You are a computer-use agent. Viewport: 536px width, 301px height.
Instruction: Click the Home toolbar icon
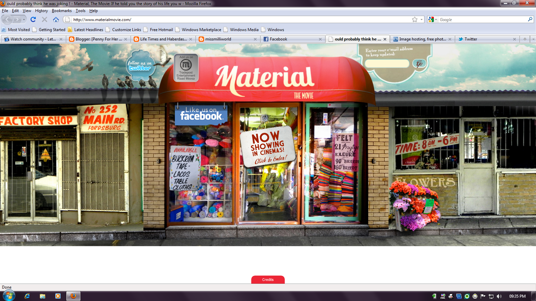click(56, 19)
